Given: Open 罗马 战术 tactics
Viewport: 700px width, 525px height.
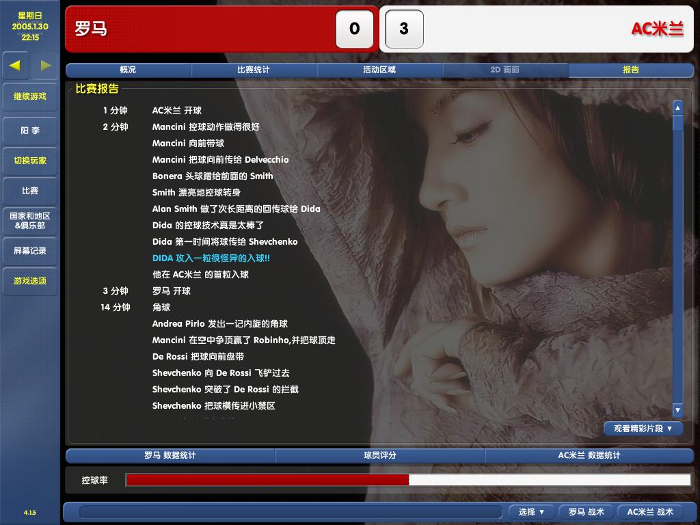Looking at the screenshot, I should tap(586, 512).
